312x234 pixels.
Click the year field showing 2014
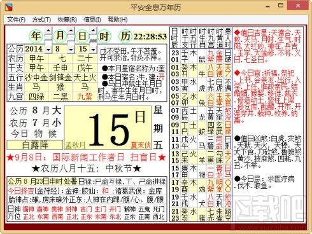35,49
